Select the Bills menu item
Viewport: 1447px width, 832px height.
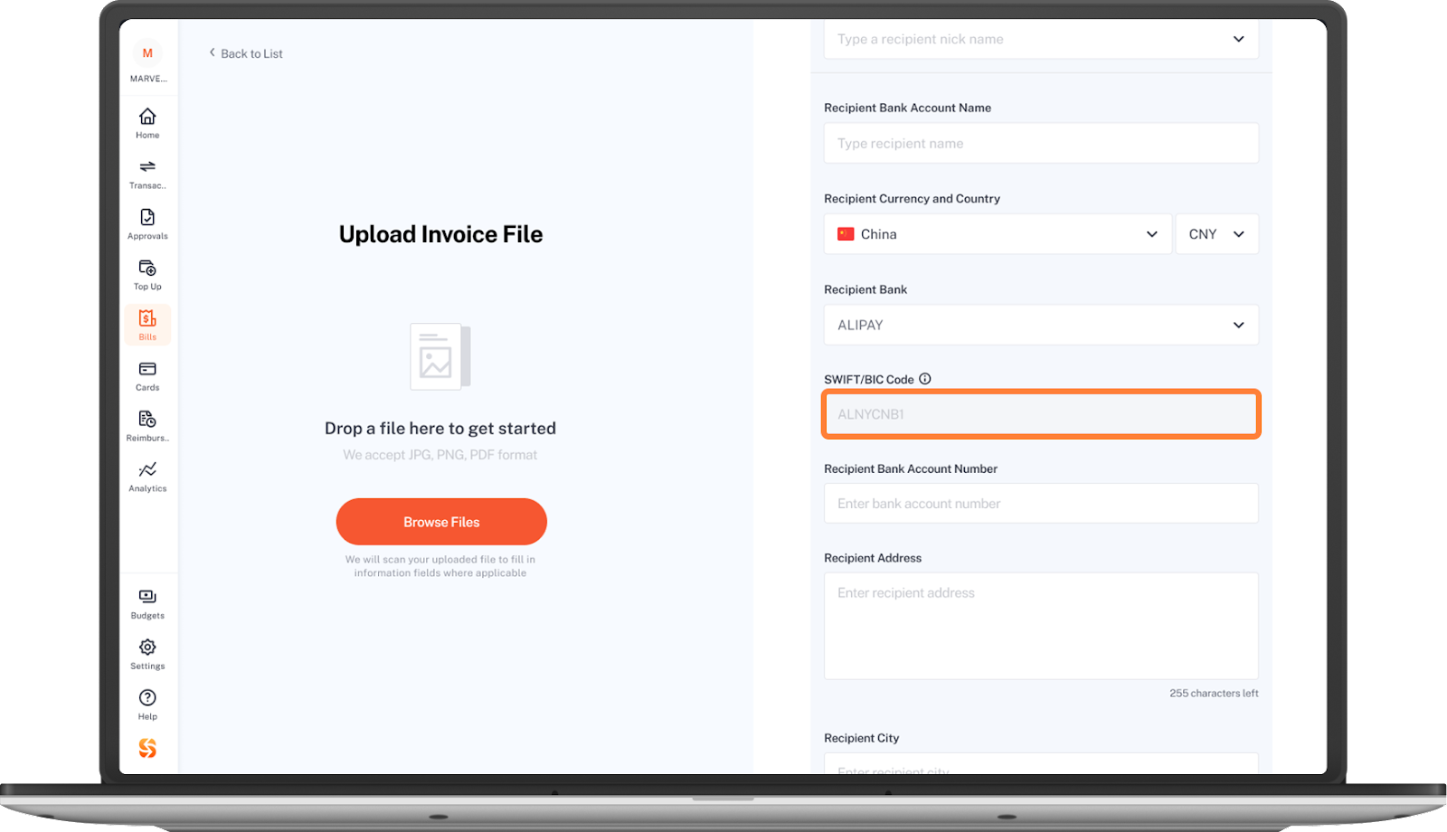(147, 325)
